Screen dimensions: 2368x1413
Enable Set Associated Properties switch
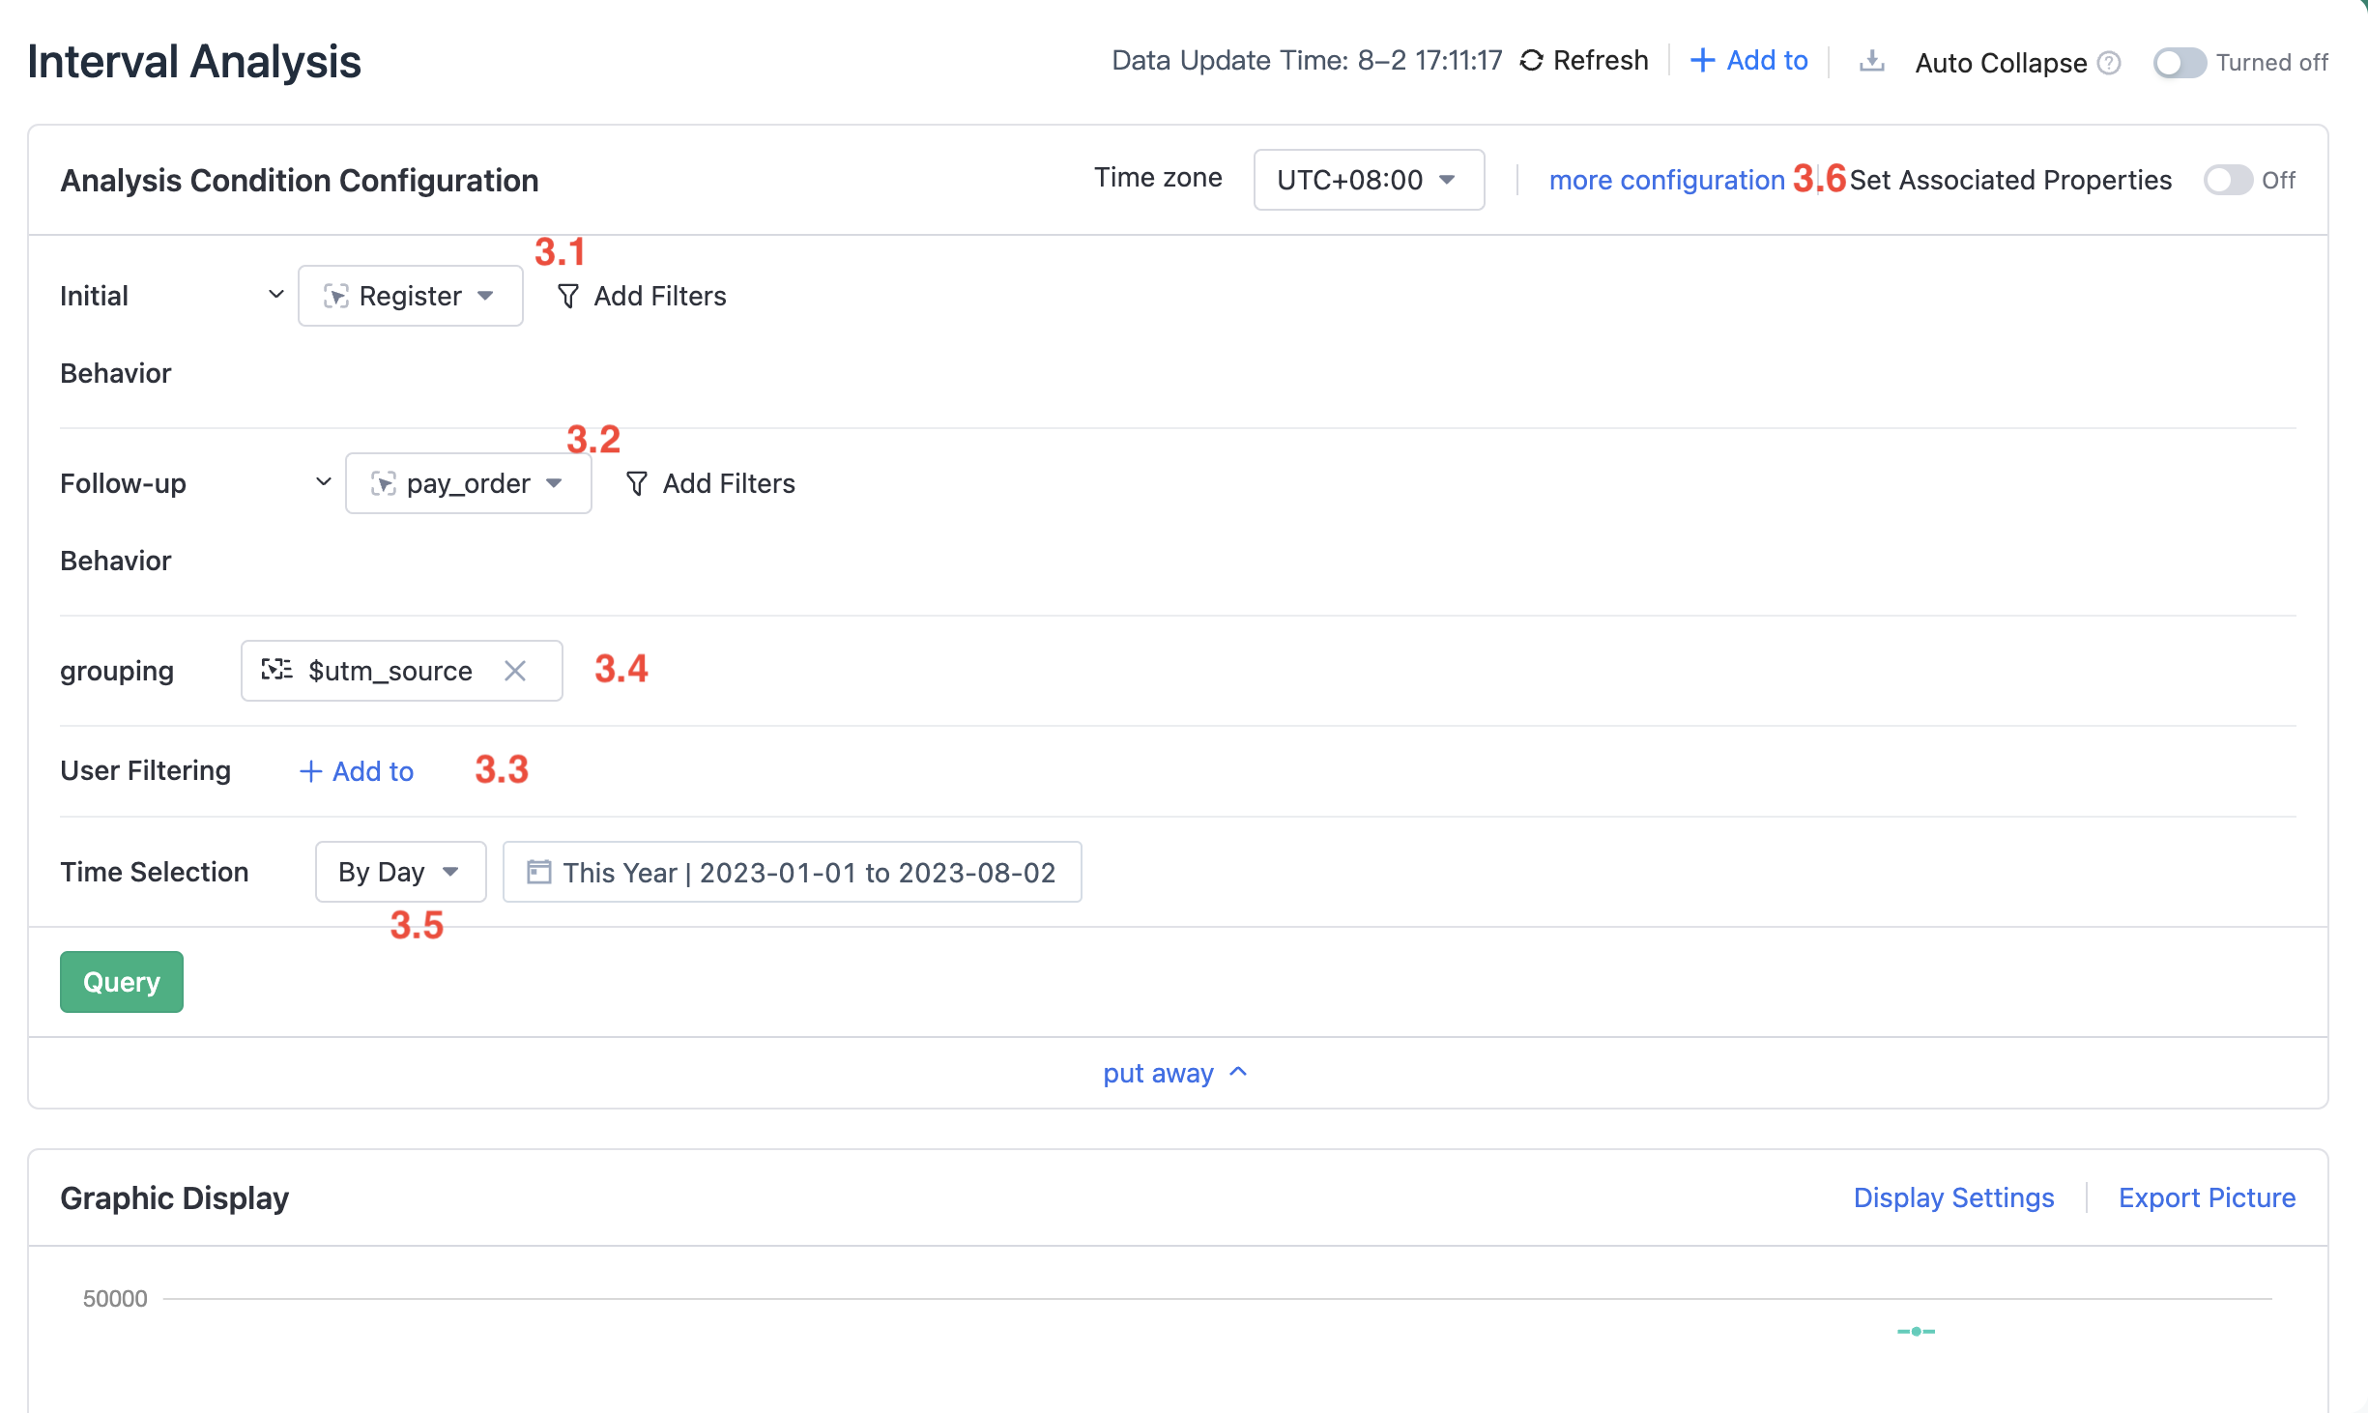[2228, 180]
